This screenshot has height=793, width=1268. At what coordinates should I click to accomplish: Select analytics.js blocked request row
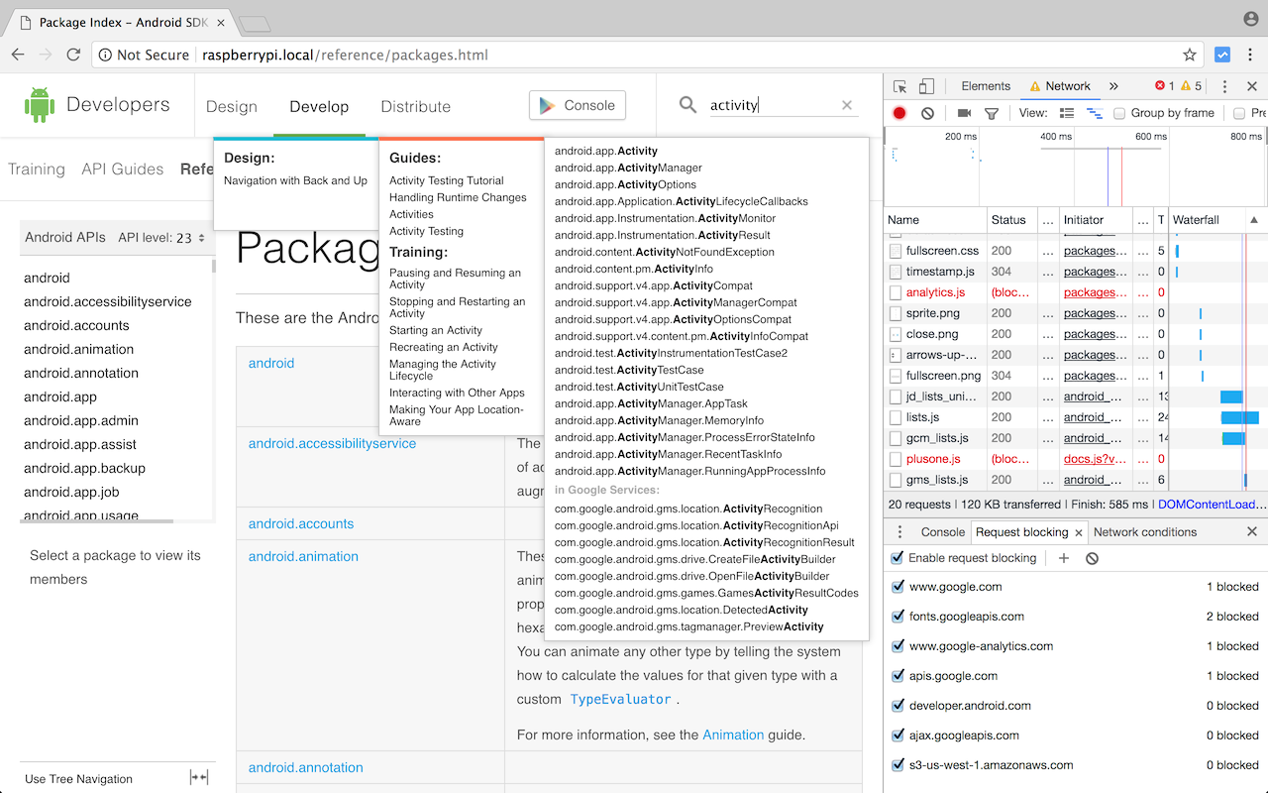click(1024, 292)
